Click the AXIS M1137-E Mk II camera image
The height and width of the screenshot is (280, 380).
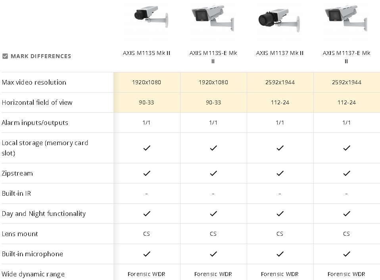pyautogui.click(x=346, y=20)
